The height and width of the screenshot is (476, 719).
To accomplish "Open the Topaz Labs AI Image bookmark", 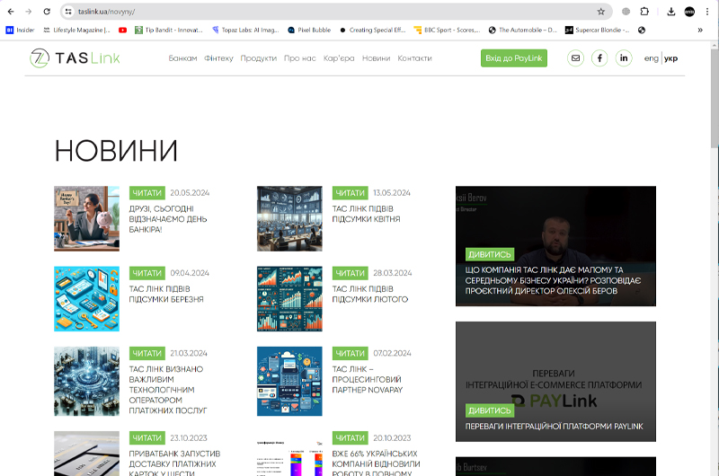I will (x=245, y=30).
